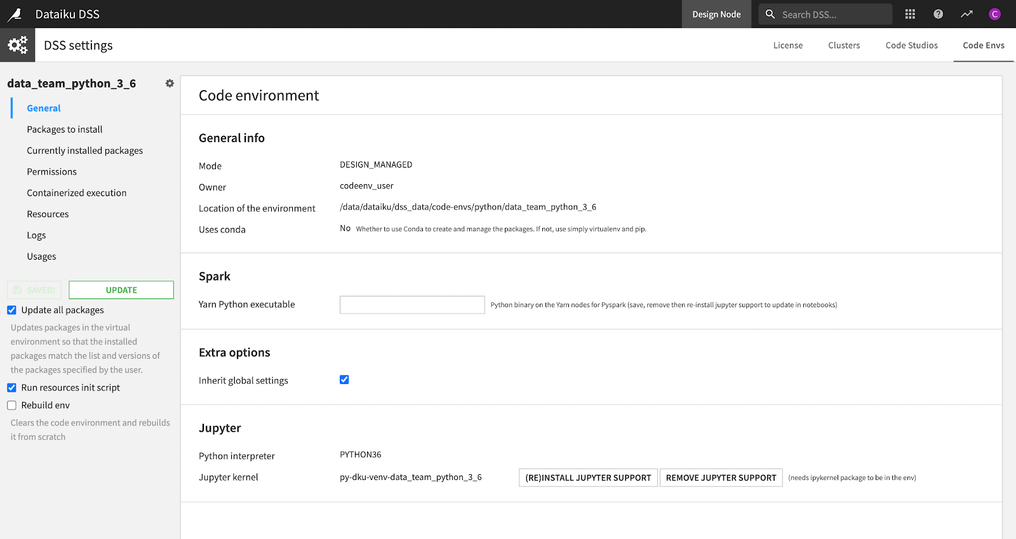Select General in the sidebar
Image resolution: width=1016 pixels, height=539 pixels.
coord(44,108)
